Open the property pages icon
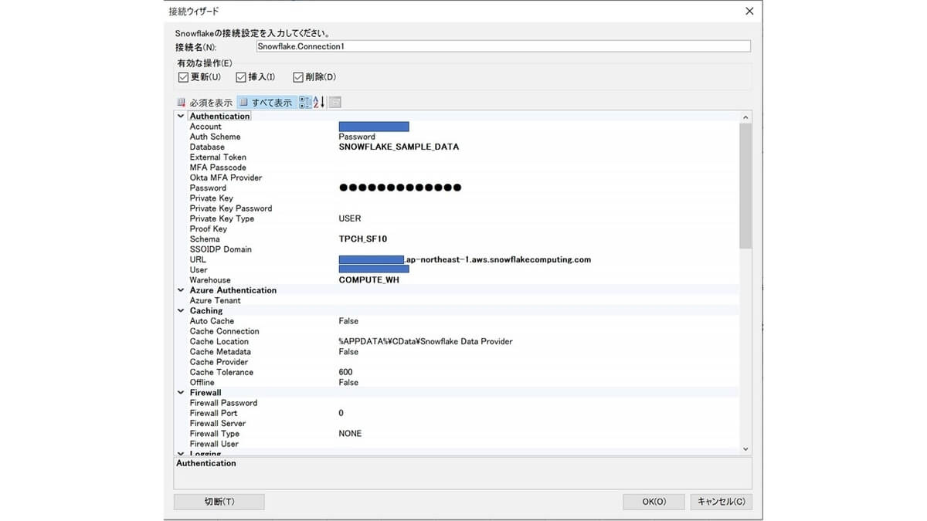This screenshot has height=521, width=927. pos(335,103)
